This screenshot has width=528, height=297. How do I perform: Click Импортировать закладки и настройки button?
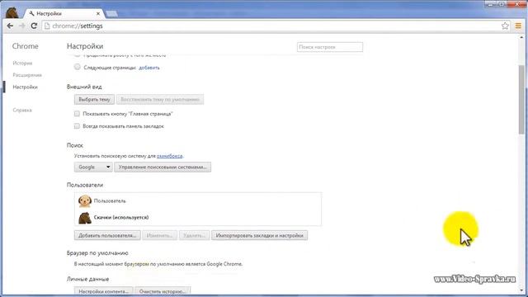[260, 235]
